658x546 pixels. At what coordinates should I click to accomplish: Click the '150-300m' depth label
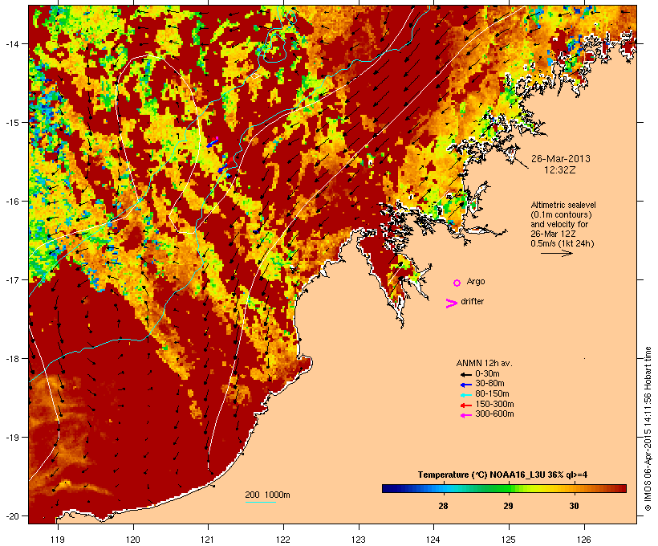pos(494,404)
